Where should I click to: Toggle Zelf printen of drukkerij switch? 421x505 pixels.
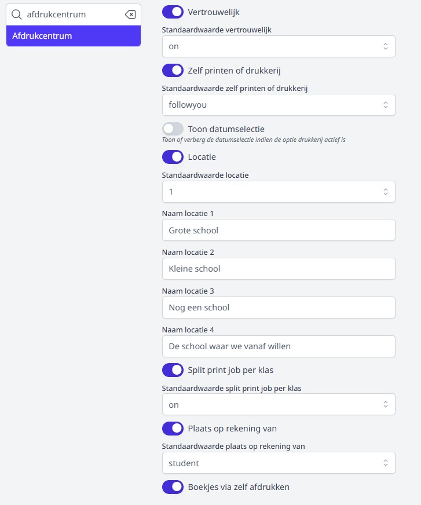coord(173,71)
